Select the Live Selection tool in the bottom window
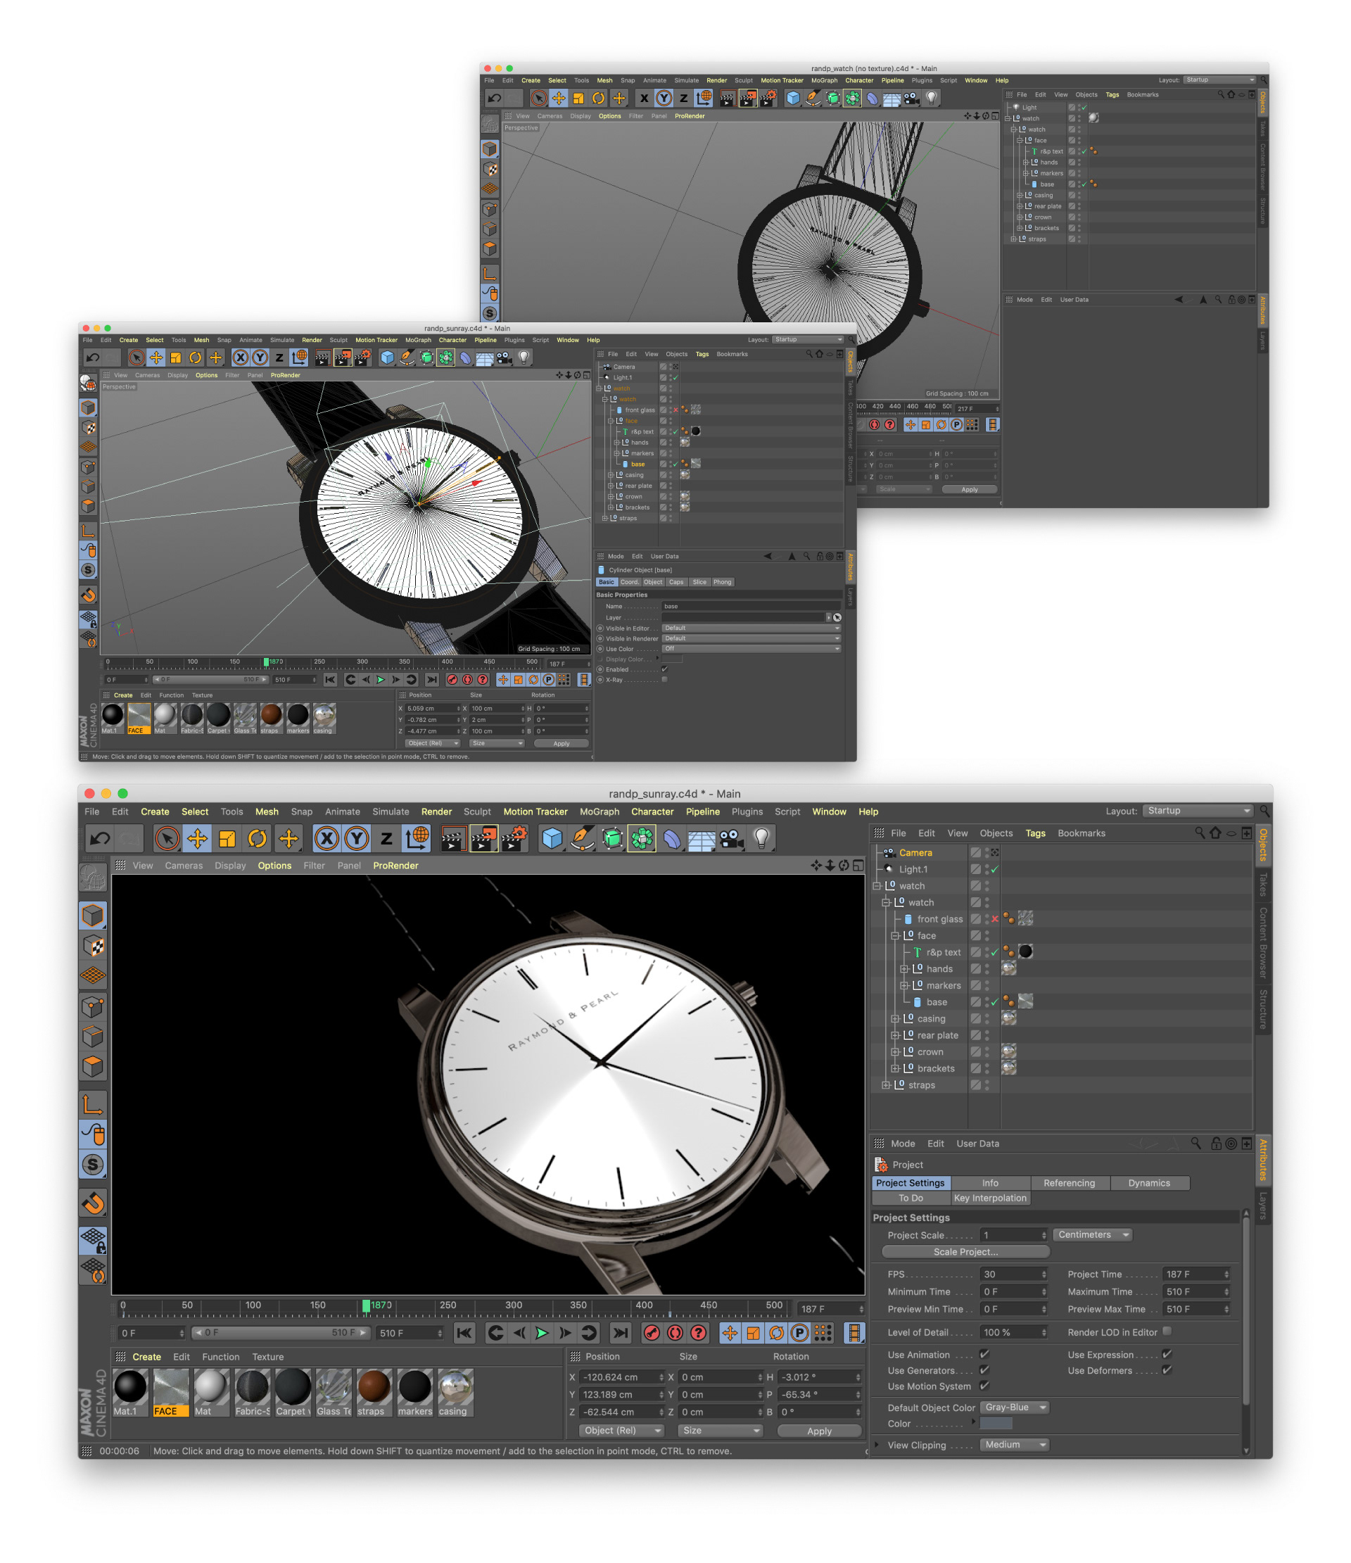 (x=167, y=838)
